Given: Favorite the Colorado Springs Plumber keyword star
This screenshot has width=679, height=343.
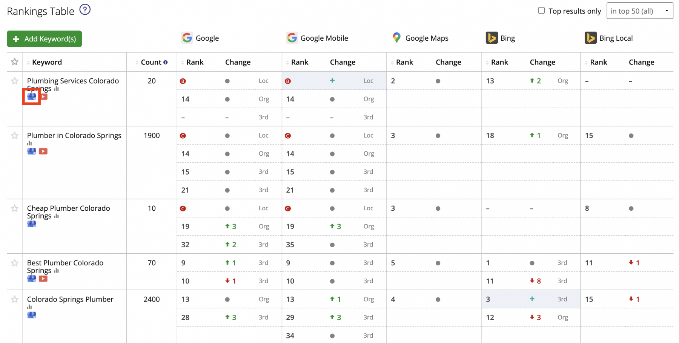Looking at the screenshot, I should (x=15, y=299).
